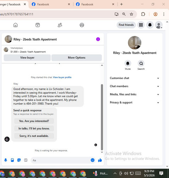
Task: Click the address bar URL
Action: coord(17,14)
